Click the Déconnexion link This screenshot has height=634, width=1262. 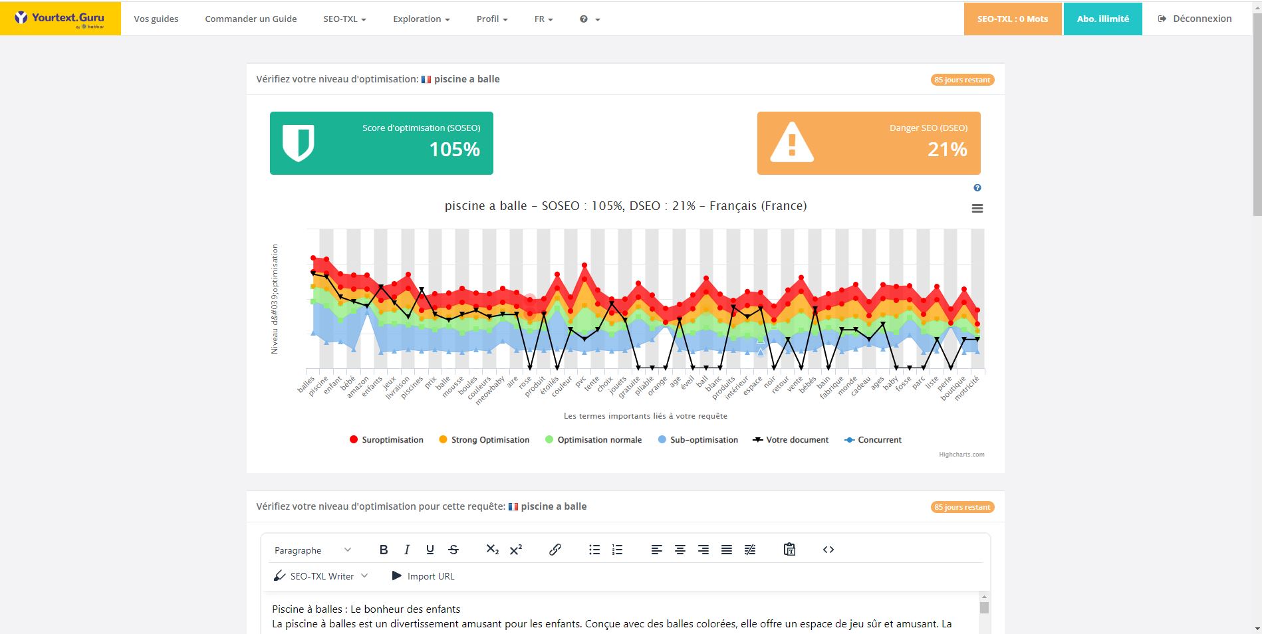coord(1195,19)
